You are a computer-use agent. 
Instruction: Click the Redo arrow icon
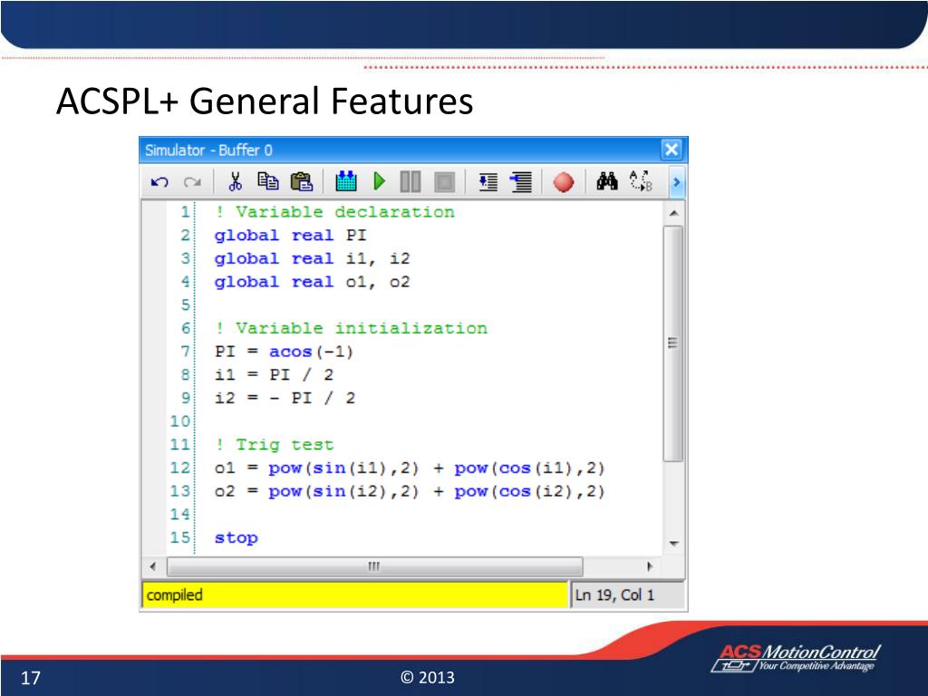(192, 181)
